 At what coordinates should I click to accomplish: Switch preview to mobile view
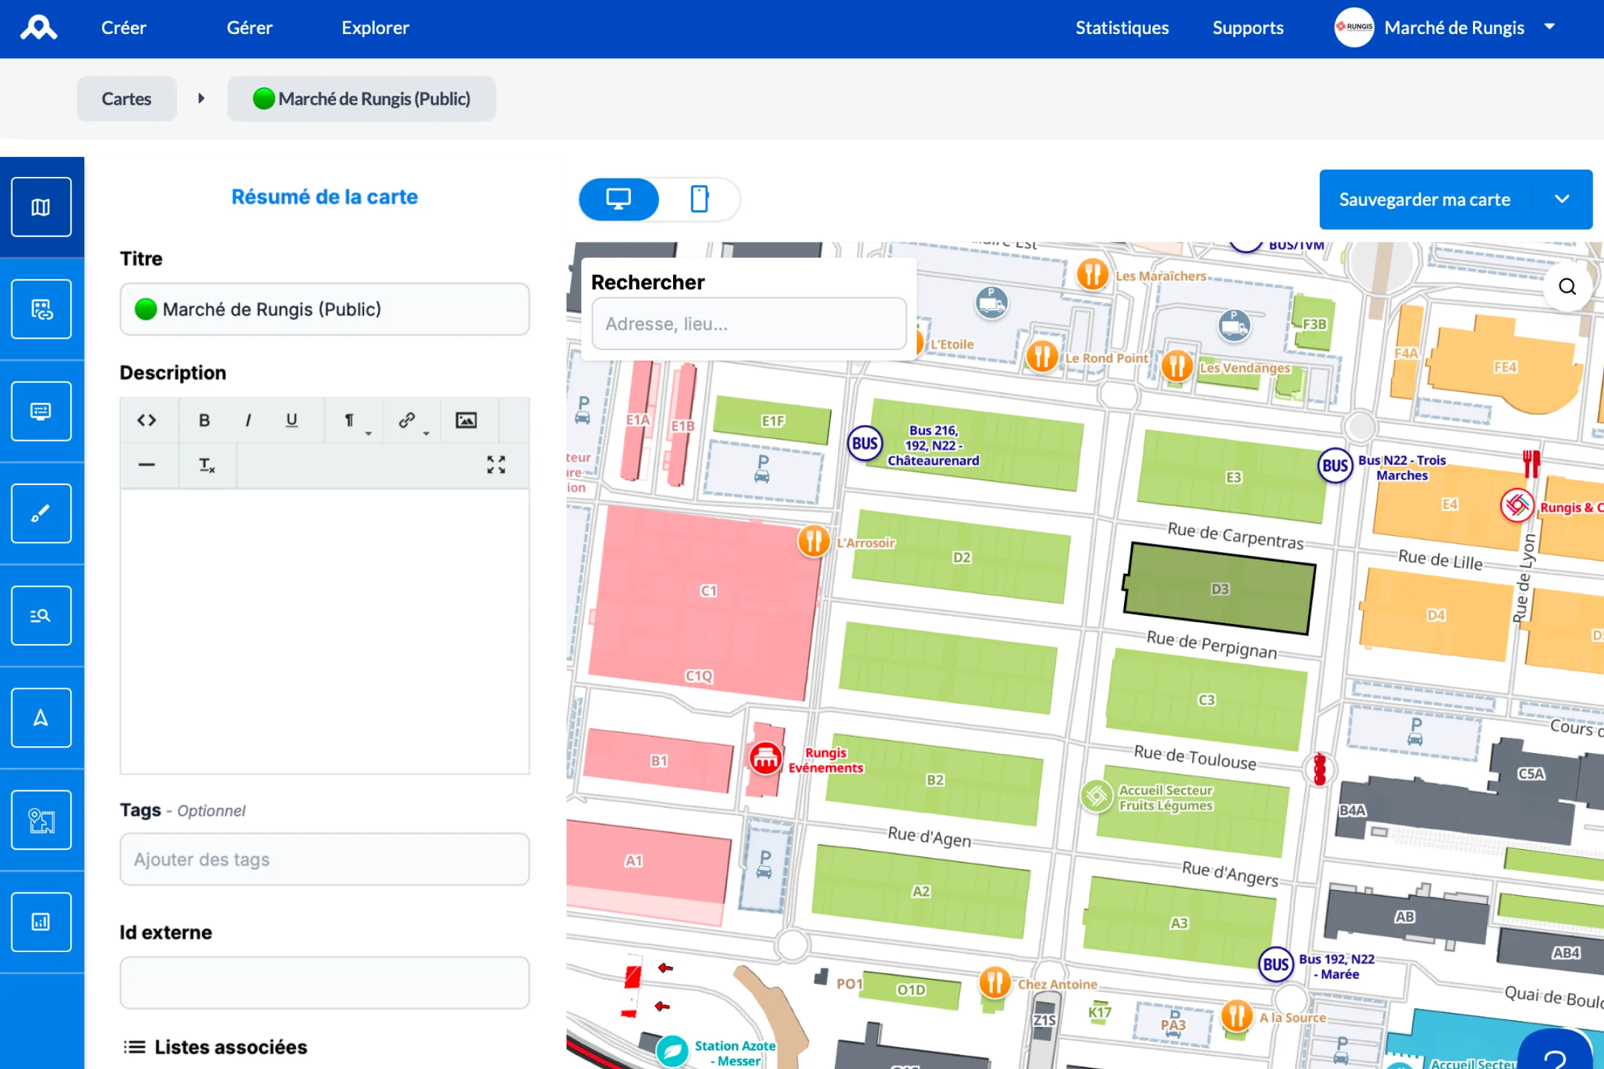click(700, 199)
